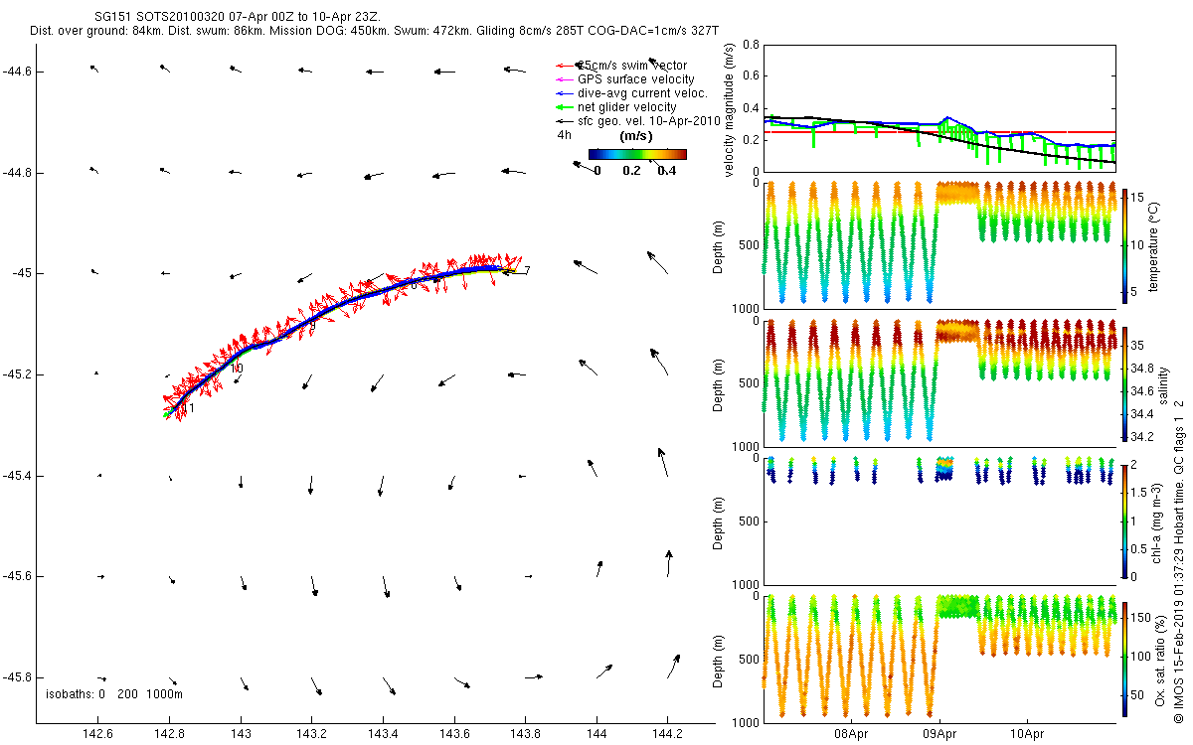This screenshot has height=745, width=1193.
Task: Click the green net glider velocity legend arrow
Action: click(x=566, y=107)
